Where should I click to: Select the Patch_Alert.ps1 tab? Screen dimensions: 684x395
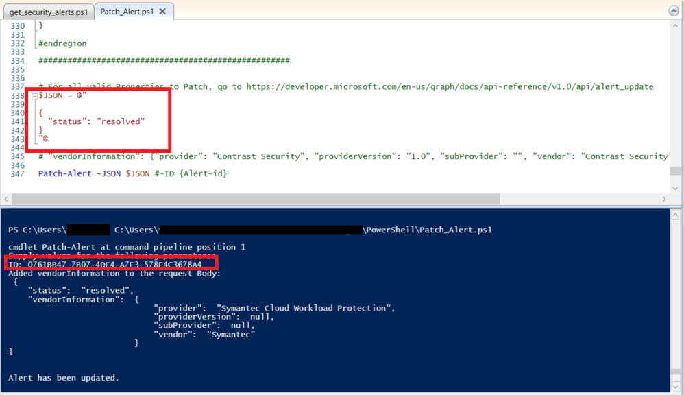[x=127, y=12]
